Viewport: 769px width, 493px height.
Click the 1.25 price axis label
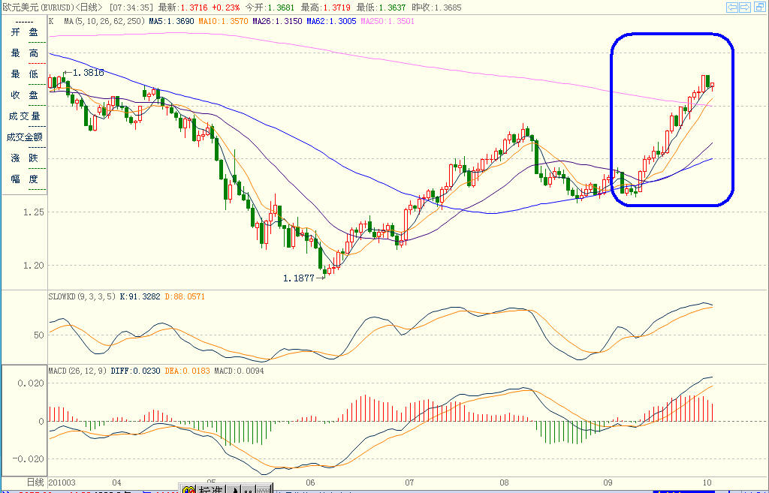click(x=33, y=212)
